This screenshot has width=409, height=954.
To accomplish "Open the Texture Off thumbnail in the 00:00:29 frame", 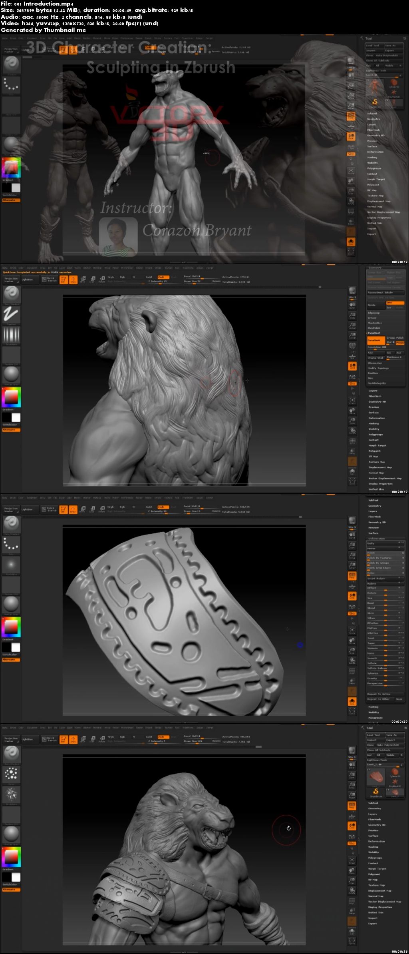I will [x=11, y=585].
